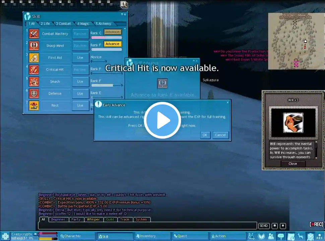Open the Action window from taskbar
The width and height of the screenshot is (325, 241).
(x=228, y=236)
